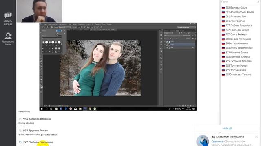
Task: Click the taskbar clock
Action: coord(188,109)
